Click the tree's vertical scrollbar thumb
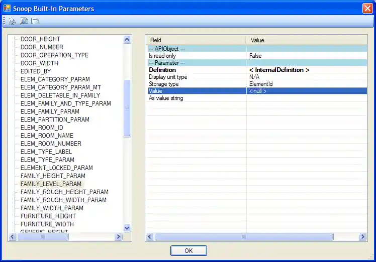The image size is (376, 262). coord(127,107)
